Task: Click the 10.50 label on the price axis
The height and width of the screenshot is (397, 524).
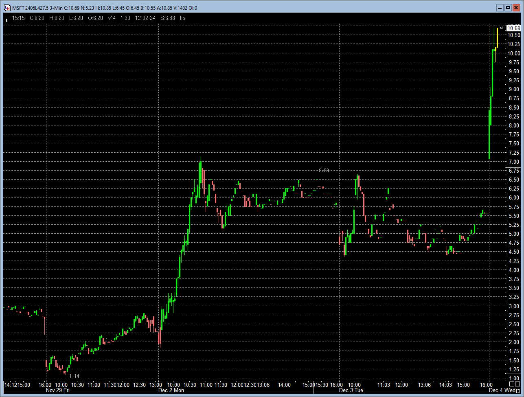Action: [x=514, y=35]
